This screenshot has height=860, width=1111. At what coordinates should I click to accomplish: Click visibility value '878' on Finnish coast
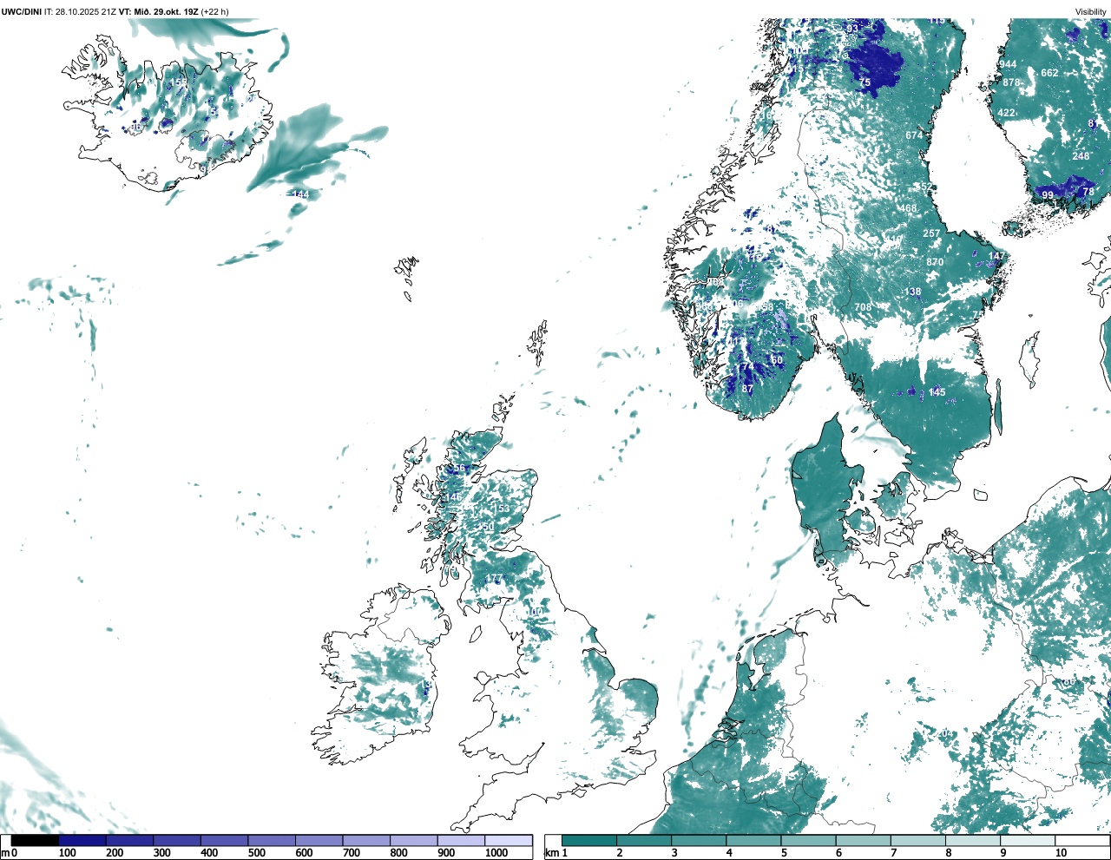point(1012,83)
